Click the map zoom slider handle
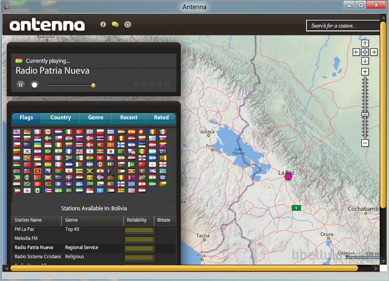This screenshot has height=281, width=389. (x=365, y=114)
